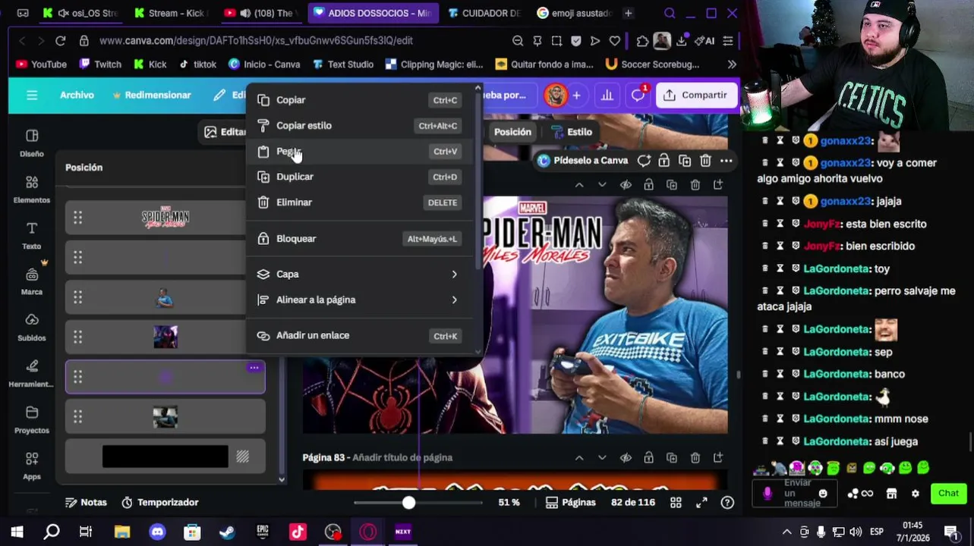Image resolution: width=974 pixels, height=546 pixels.
Task: Adjust the zoom slider handle
Action: pyautogui.click(x=408, y=502)
